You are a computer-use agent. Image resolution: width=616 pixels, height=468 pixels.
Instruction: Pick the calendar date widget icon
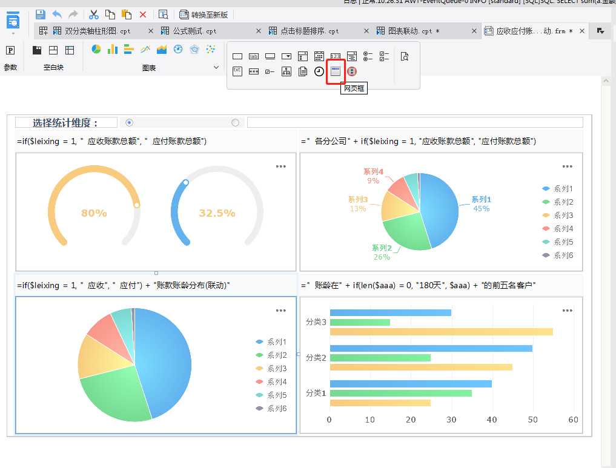pos(319,56)
